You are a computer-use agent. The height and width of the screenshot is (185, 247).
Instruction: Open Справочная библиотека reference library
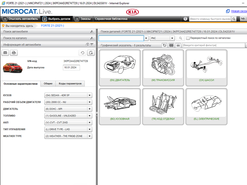click(111, 19)
